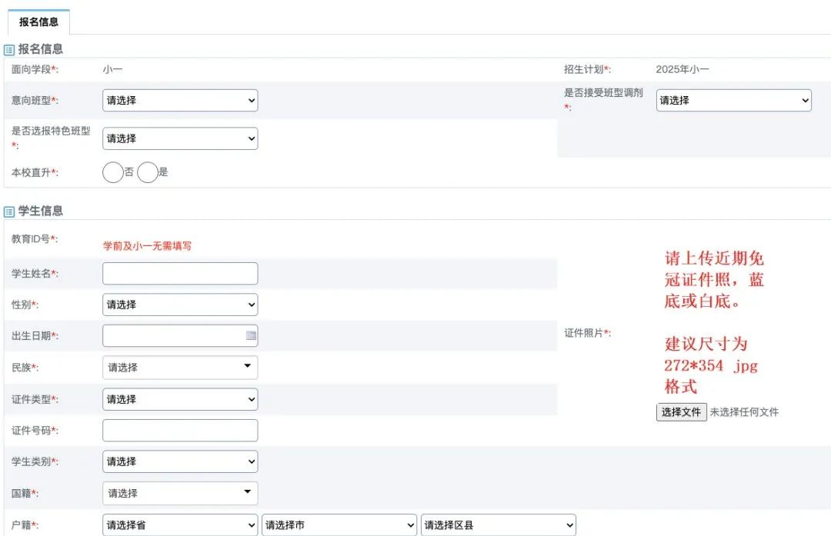The height and width of the screenshot is (536, 831).
Task: Open the 性别 dropdown
Action: [x=180, y=305]
